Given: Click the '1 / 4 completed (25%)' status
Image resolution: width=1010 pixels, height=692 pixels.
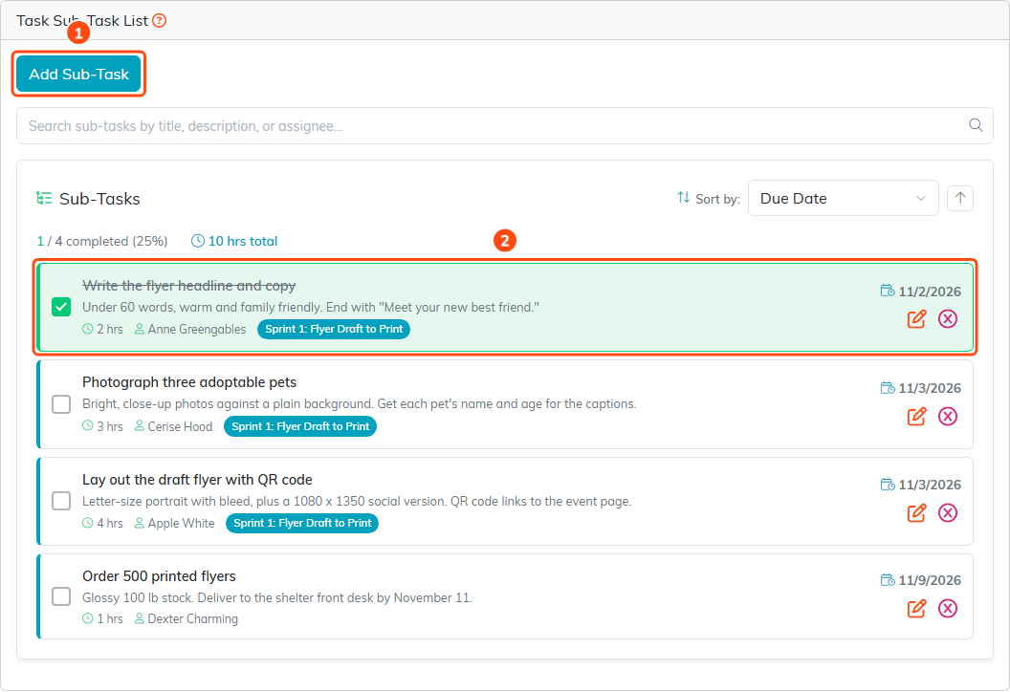Looking at the screenshot, I should coord(102,241).
